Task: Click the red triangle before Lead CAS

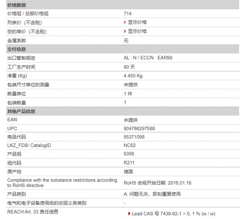Action: [129, 214]
